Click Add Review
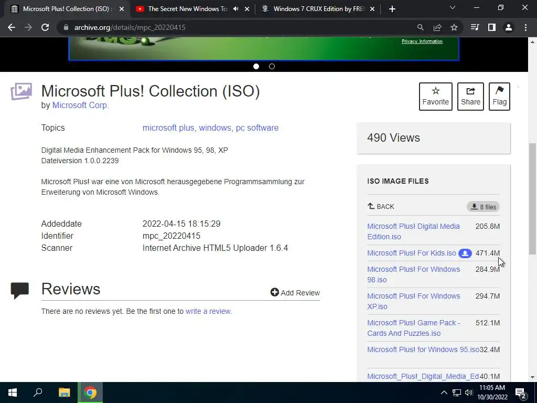 pos(295,293)
